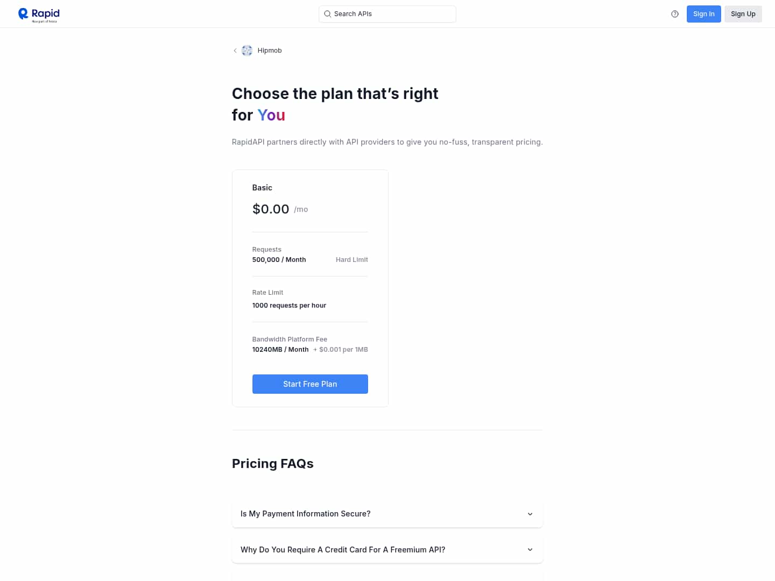
Task: Expand "Why Do You Require A Credit Card" question
Action: tap(343, 550)
